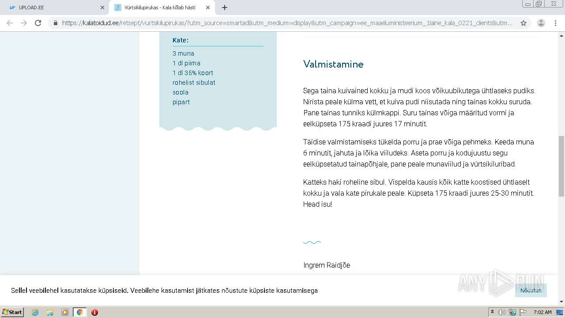Open the Chrome profile avatar
Image resolution: width=565 pixels, height=318 pixels.
click(541, 23)
